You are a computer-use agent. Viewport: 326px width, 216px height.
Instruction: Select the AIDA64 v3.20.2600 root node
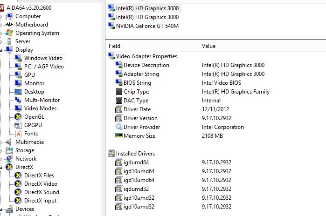(x=29, y=8)
